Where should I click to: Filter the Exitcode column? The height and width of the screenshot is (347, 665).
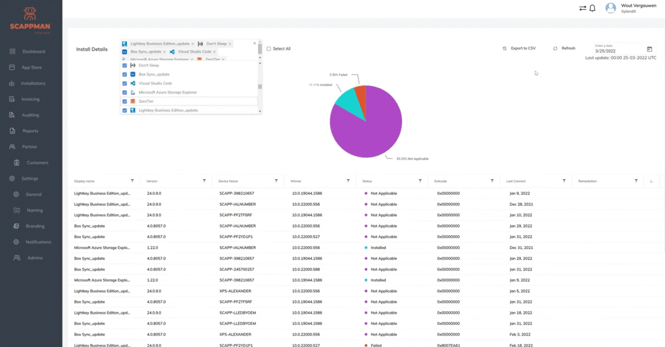pos(492,180)
